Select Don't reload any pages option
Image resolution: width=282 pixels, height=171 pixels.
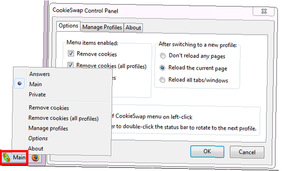pyautogui.click(x=163, y=56)
